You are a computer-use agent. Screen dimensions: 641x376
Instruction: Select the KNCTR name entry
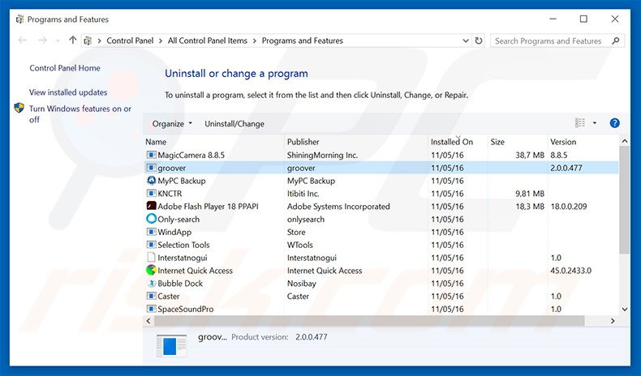click(x=170, y=194)
